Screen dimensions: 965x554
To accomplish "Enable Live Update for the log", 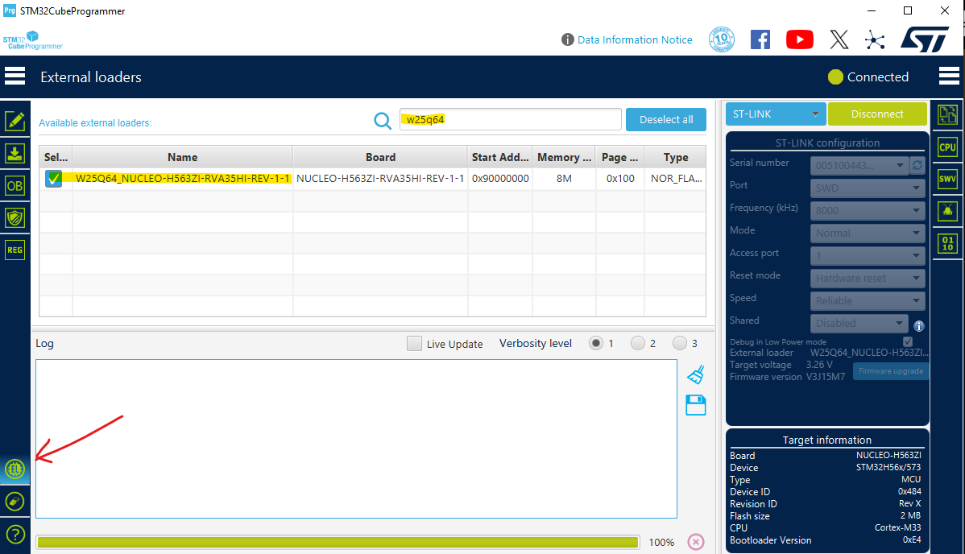I will (x=414, y=343).
